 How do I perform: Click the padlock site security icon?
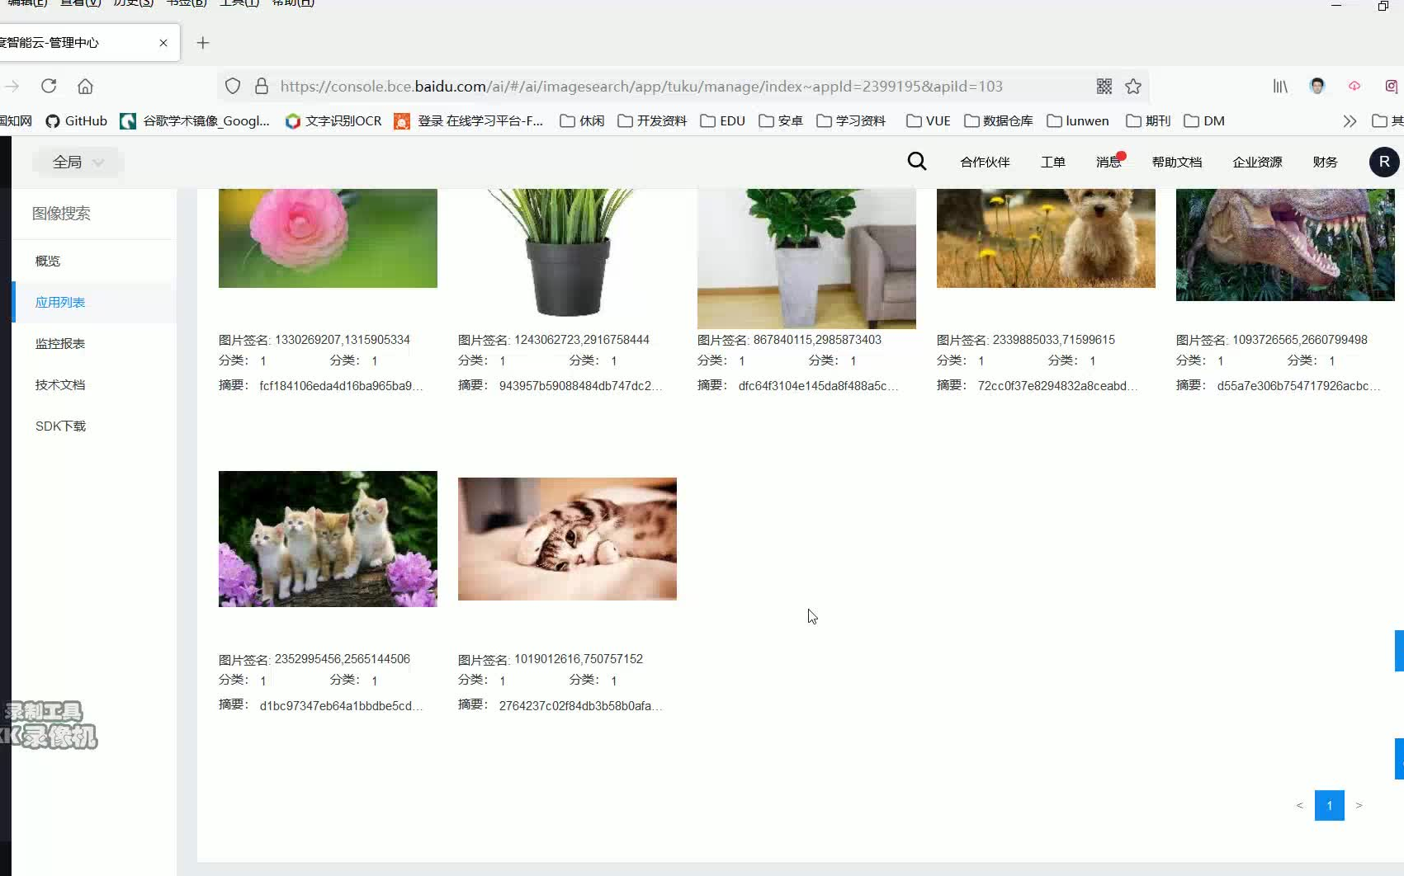(x=262, y=86)
